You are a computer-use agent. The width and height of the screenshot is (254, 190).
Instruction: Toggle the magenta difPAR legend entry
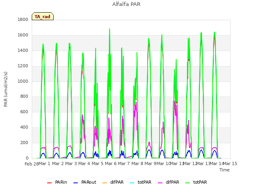tap(168, 182)
